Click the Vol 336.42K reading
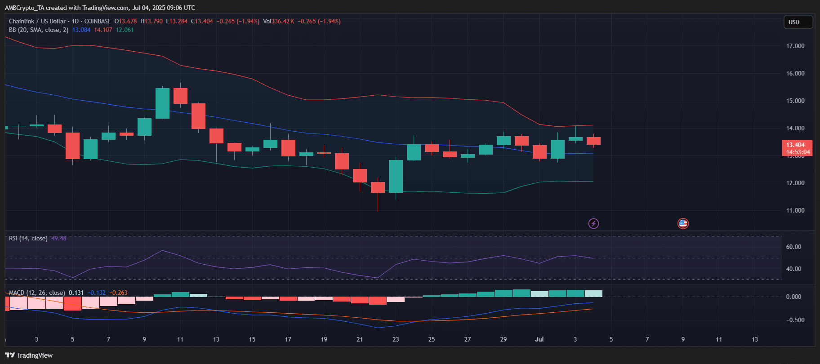 [x=279, y=21]
